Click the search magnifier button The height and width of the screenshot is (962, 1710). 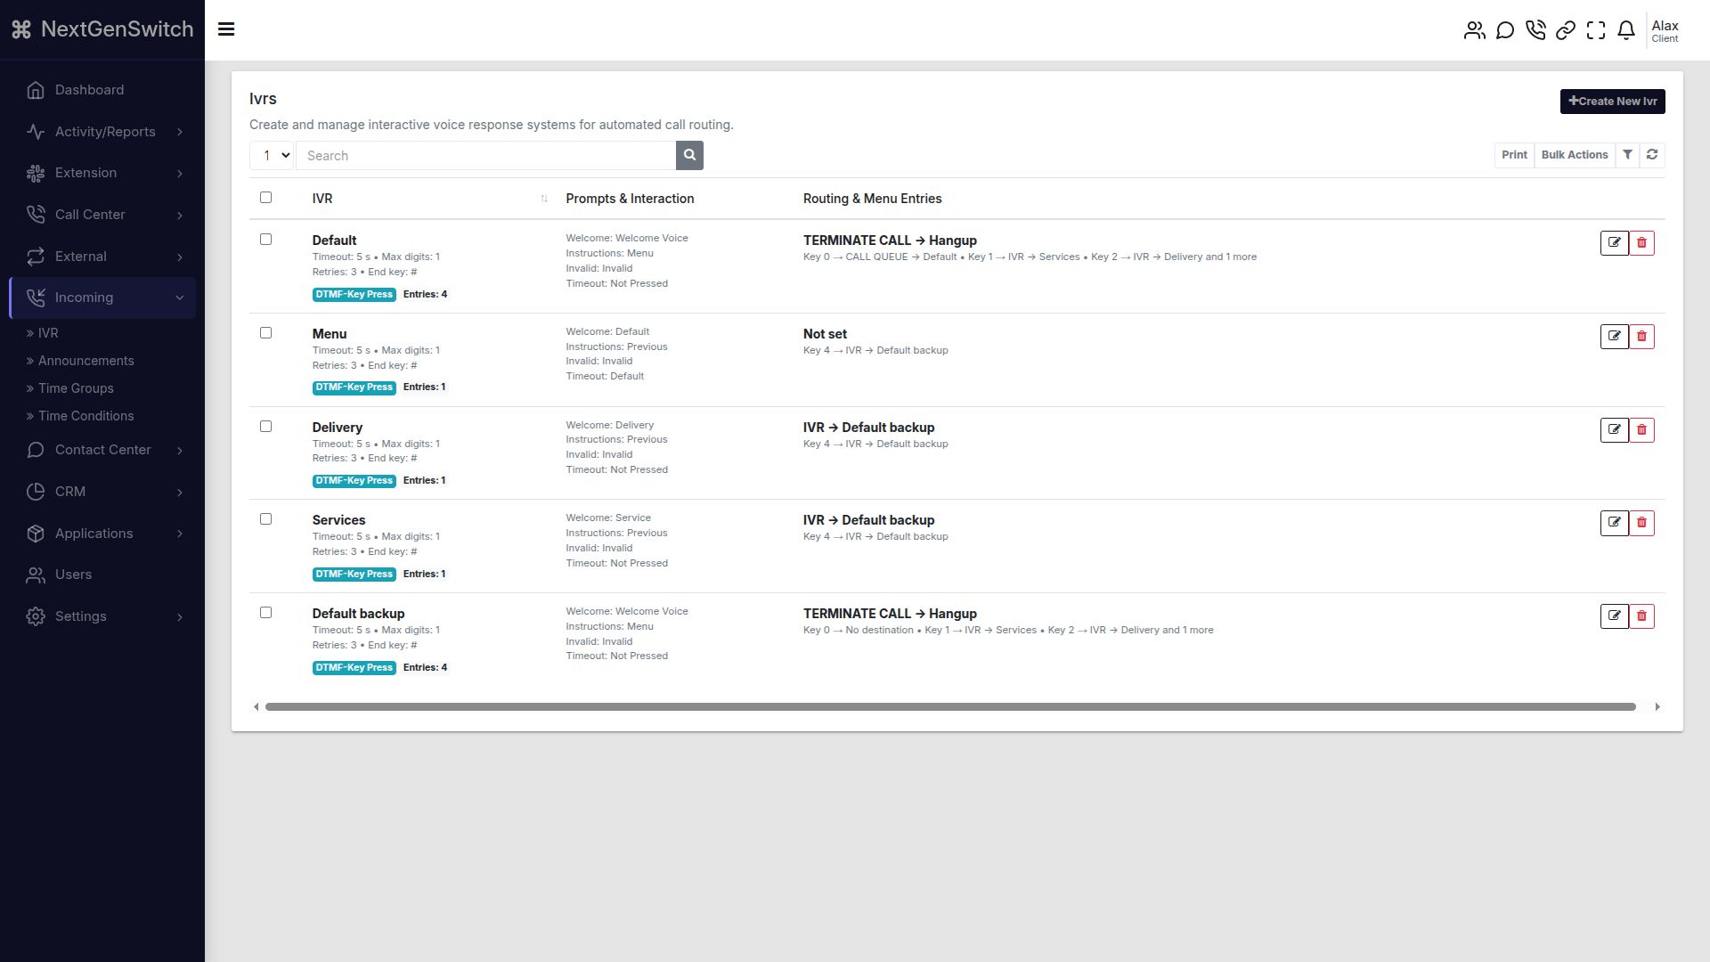tap(689, 156)
